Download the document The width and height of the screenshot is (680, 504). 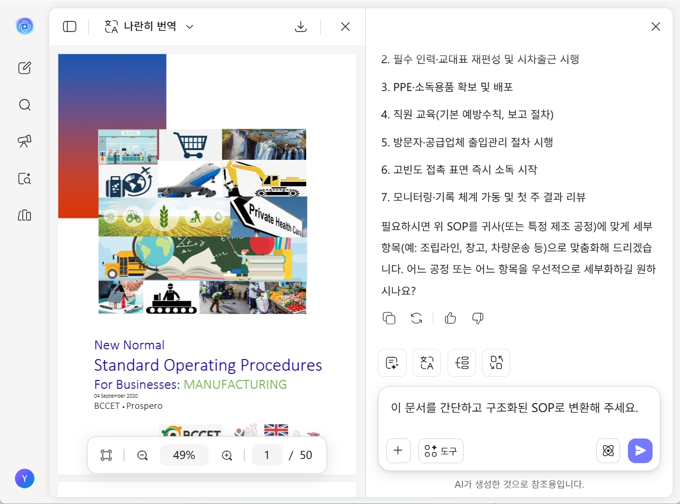click(x=301, y=26)
